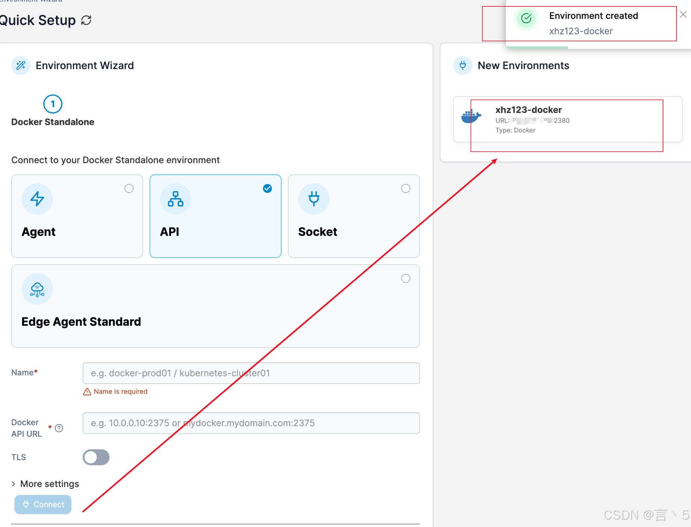Select the Agent radio button
The width and height of the screenshot is (691, 527).
pos(129,188)
